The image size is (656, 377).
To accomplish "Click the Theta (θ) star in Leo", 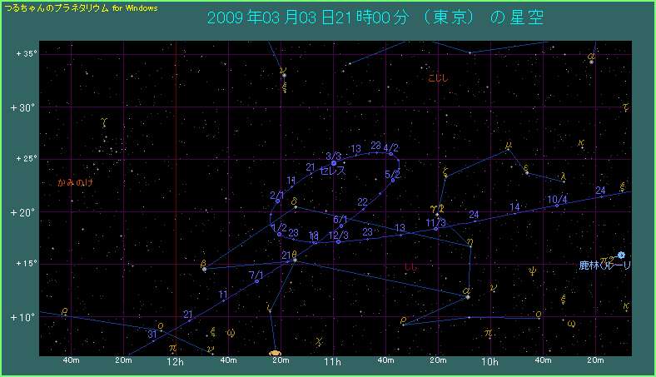I will (294, 260).
